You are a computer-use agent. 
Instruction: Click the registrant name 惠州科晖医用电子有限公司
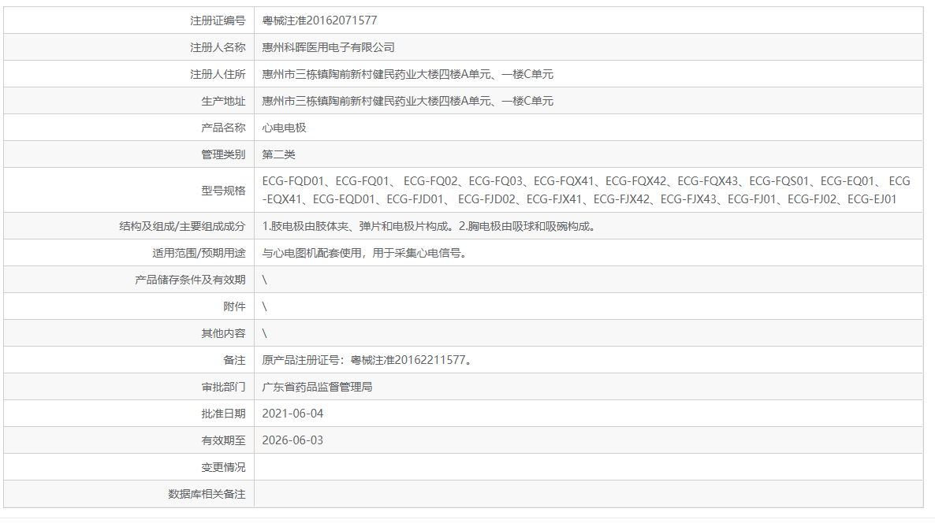pyautogui.click(x=329, y=47)
